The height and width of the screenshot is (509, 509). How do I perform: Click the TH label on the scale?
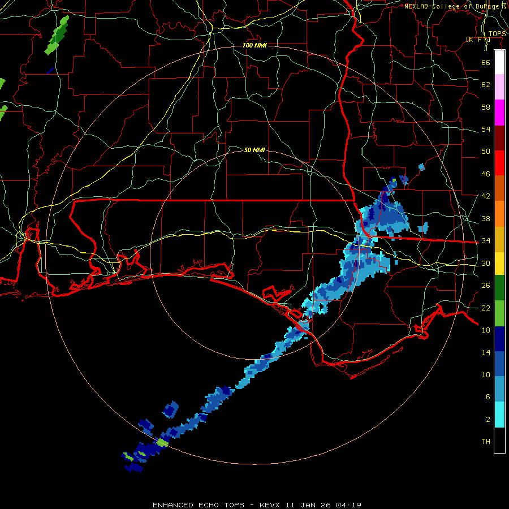coord(486,442)
